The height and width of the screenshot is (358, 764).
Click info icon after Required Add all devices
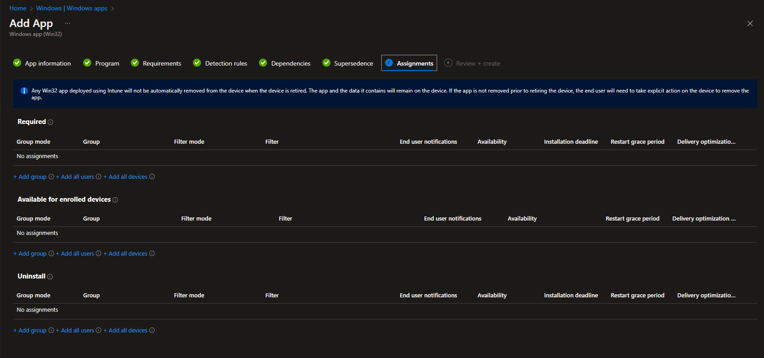pyautogui.click(x=152, y=177)
